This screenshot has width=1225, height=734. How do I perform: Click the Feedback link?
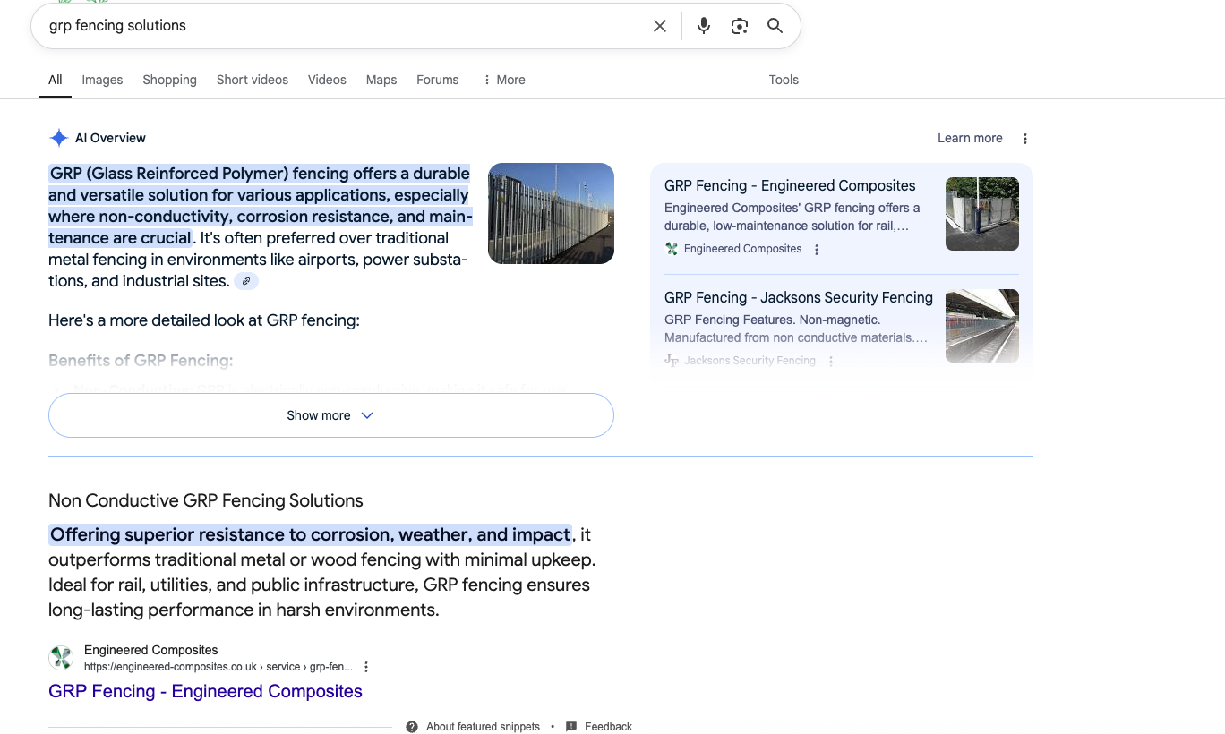click(608, 727)
